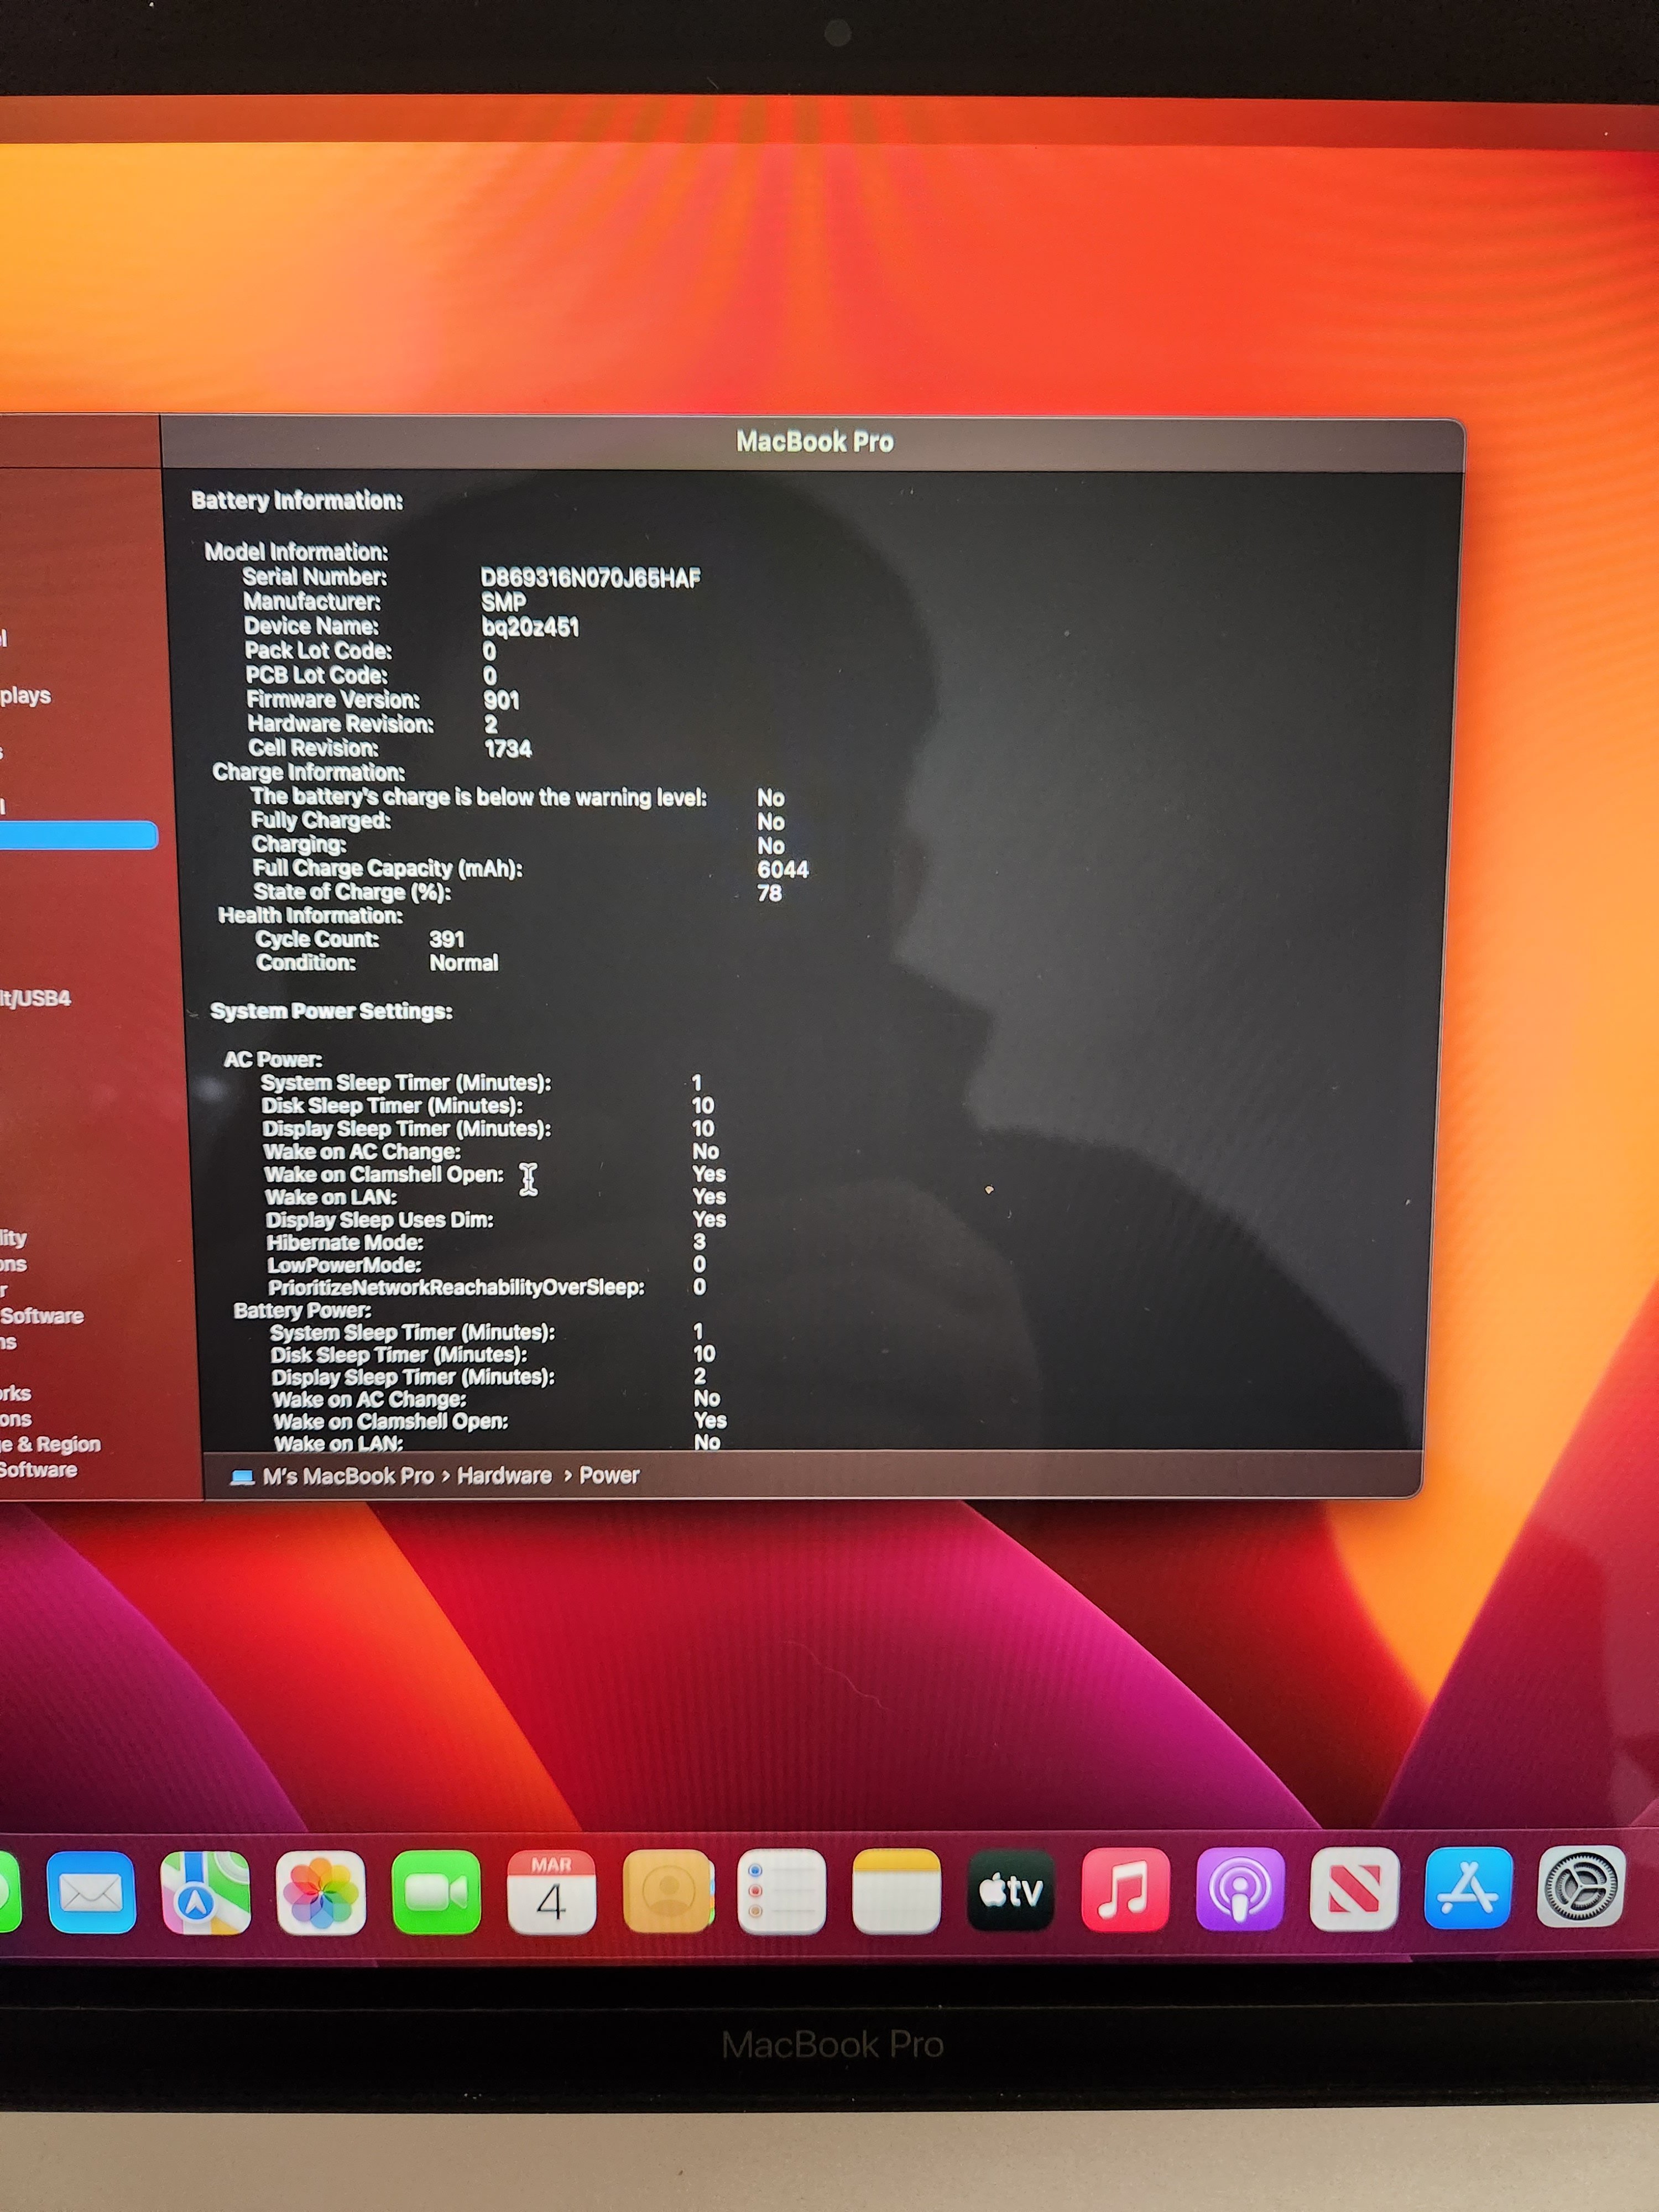
Task: Click Power in the path bar
Action: (x=609, y=1476)
